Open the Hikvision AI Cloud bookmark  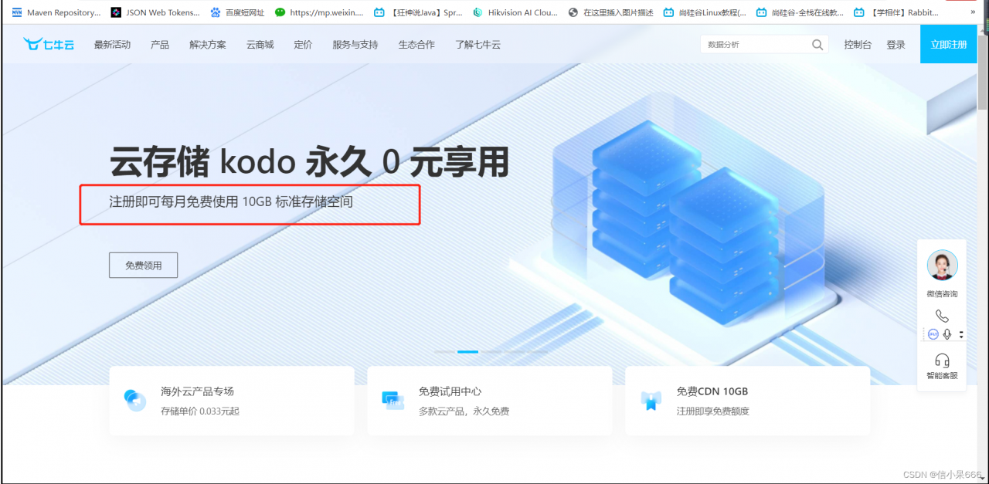tap(515, 12)
